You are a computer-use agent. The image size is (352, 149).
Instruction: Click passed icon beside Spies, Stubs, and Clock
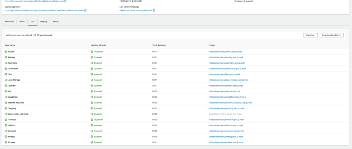(6, 114)
